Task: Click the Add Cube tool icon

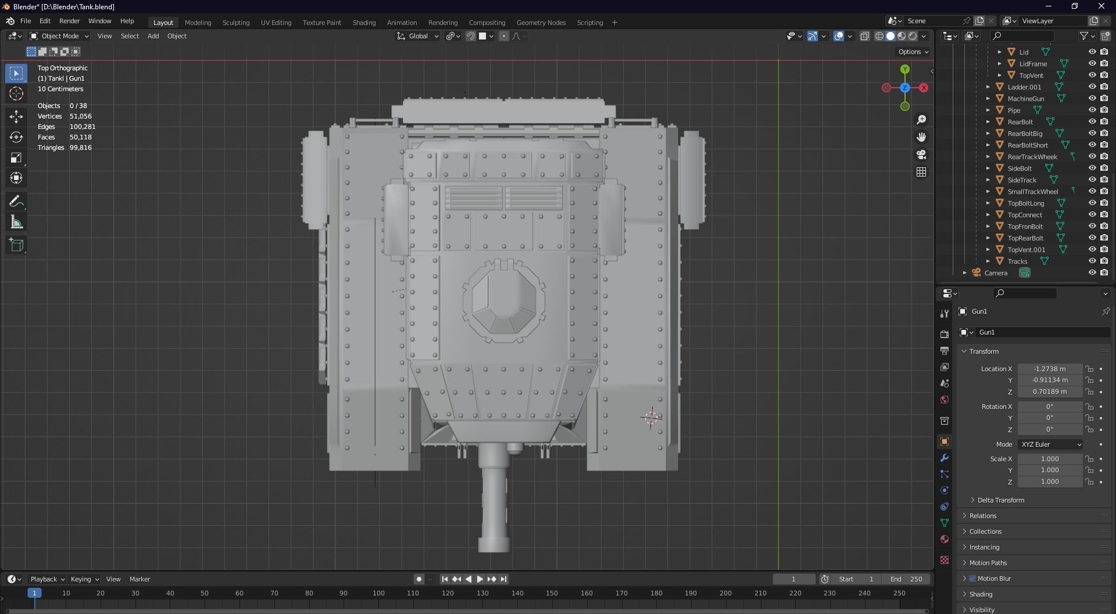Action: (16, 245)
